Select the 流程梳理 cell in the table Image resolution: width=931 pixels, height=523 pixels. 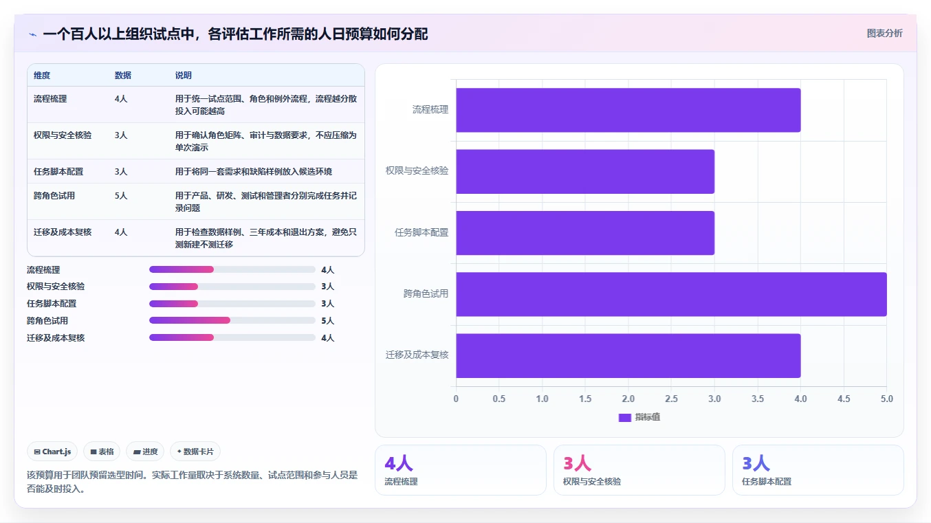pos(50,99)
